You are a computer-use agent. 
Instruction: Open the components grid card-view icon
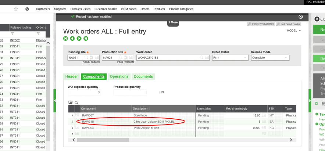point(71,102)
